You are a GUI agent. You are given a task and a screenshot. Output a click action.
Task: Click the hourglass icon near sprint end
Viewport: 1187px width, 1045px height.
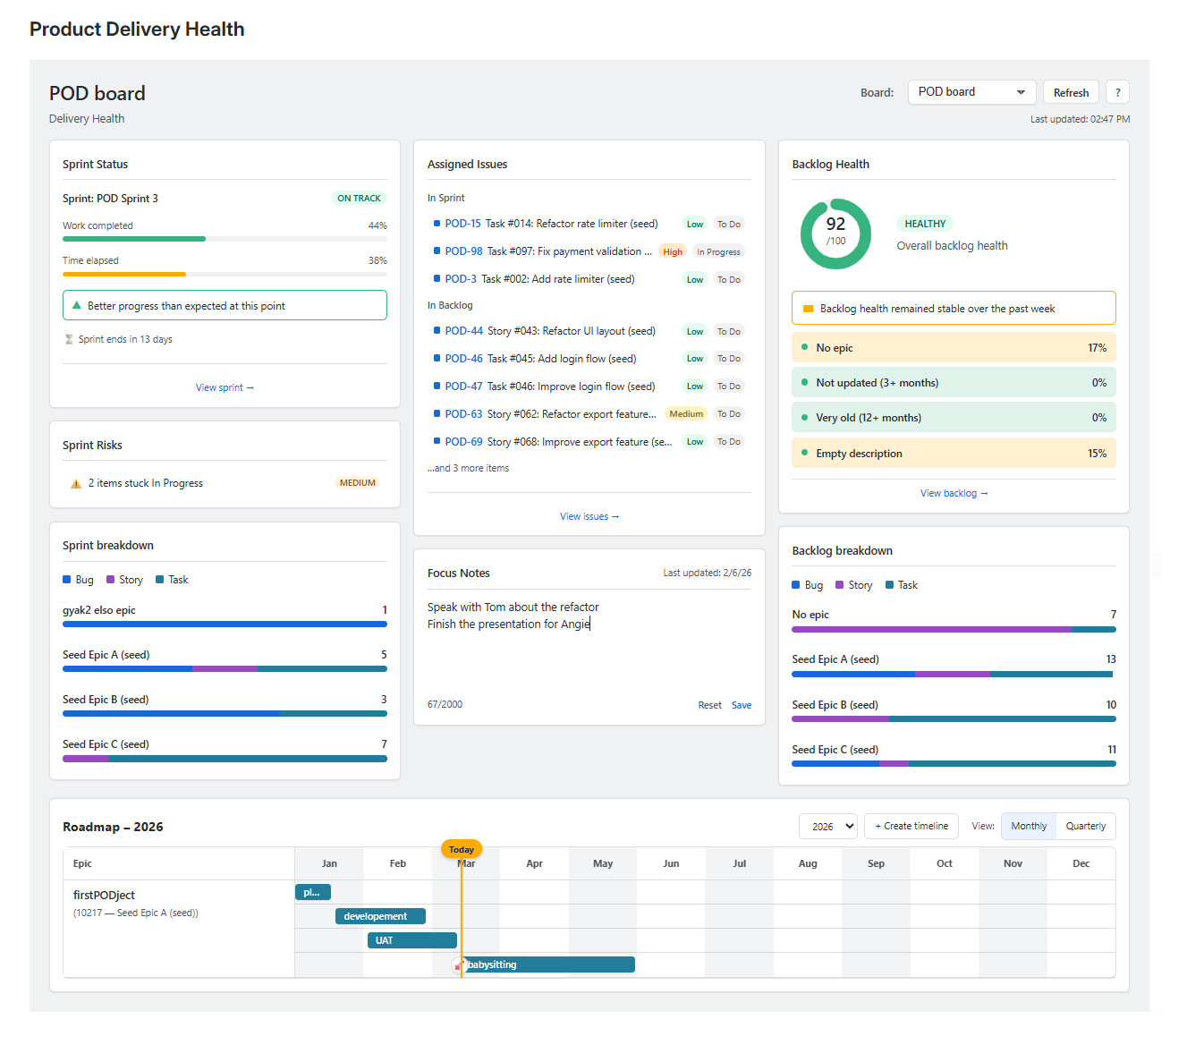tap(69, 339)
